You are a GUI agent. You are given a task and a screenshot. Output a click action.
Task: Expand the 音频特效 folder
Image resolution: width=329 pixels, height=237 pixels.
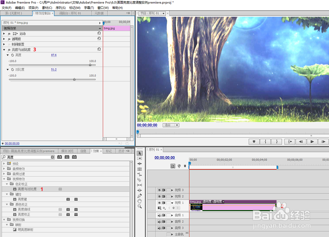[x=4, y=169]
